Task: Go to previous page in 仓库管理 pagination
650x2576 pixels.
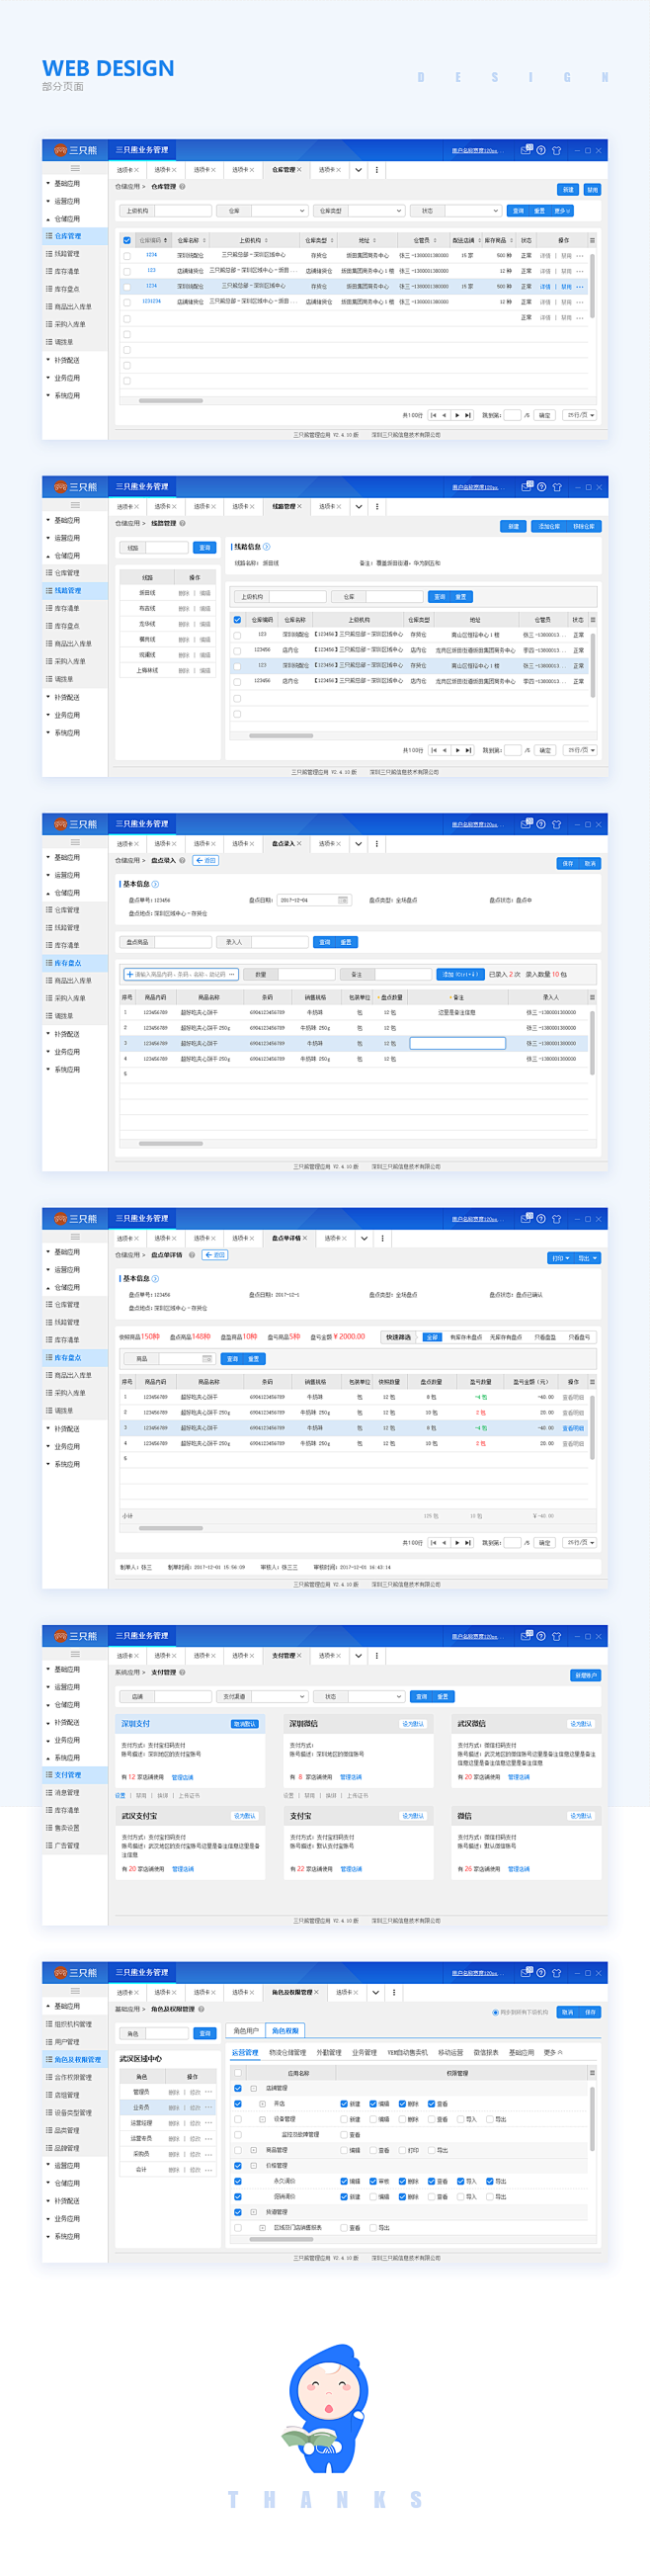Action: coord(445,415)
